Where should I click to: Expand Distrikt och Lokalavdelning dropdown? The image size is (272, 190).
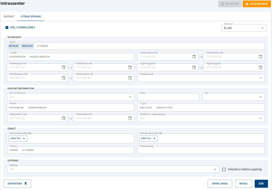[x=201, y=118]
